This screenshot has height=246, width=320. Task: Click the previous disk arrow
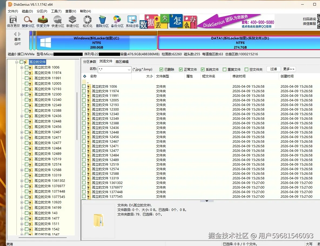click(15, 34)
